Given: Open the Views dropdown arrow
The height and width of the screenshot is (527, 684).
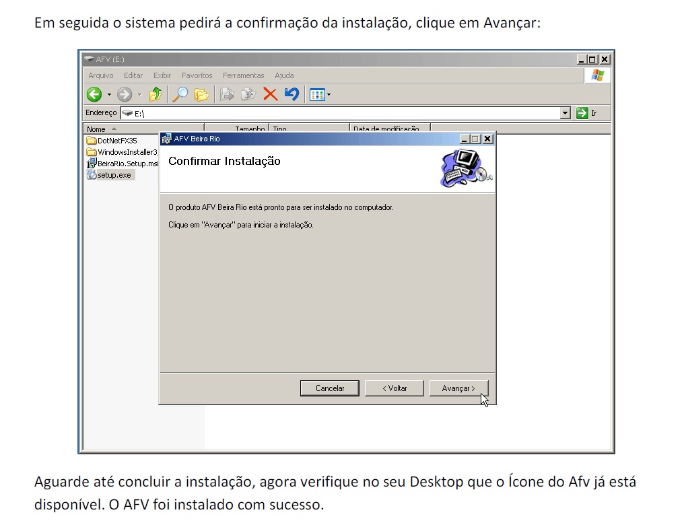Looking at the screenshot, I should [x=329, y=95].
